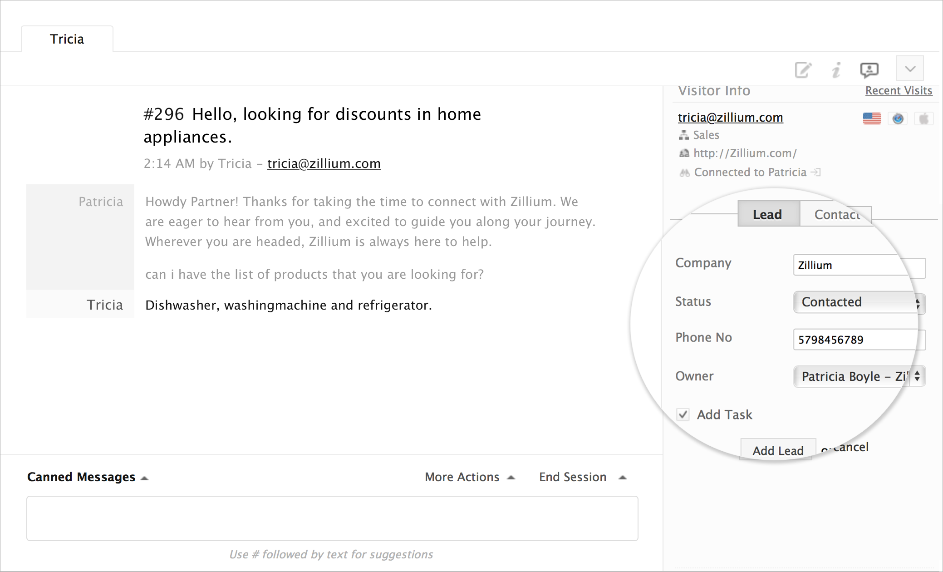
Task: Expand the chevron dropdown in top toolbar
Action: pos(910,69)
